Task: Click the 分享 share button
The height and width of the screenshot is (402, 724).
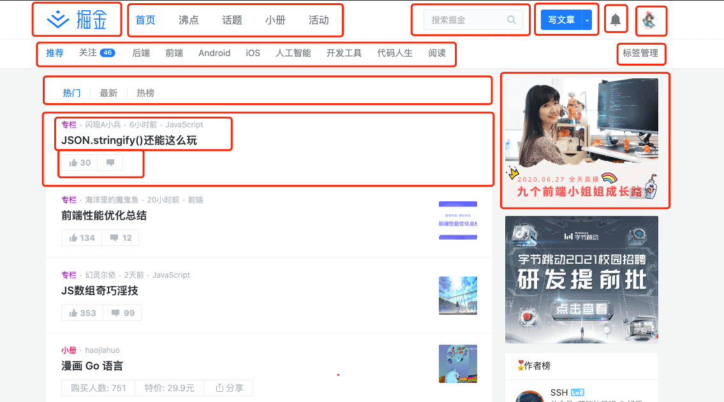Action: coord(229,388)
